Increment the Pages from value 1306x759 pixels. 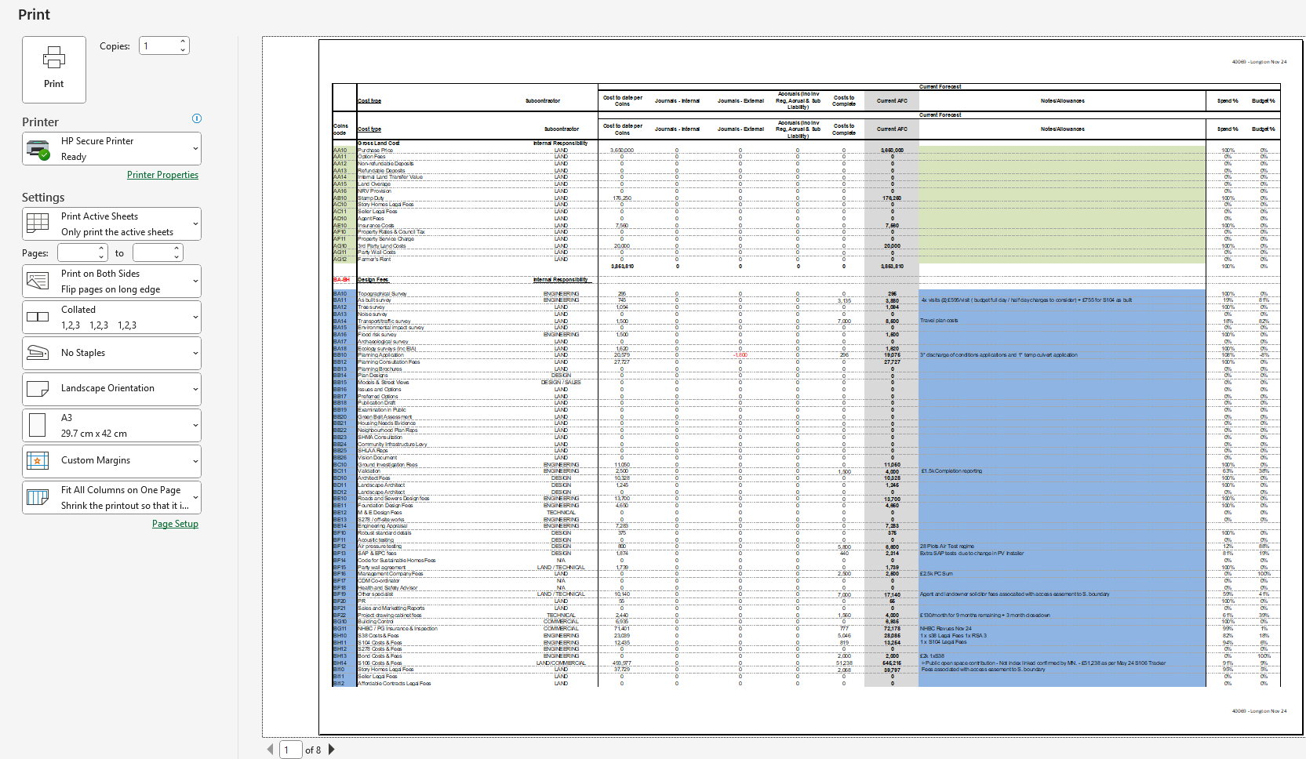102,249
